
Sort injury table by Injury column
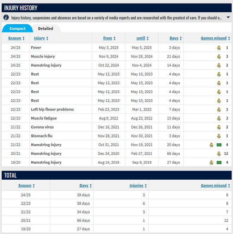[41, 38]
